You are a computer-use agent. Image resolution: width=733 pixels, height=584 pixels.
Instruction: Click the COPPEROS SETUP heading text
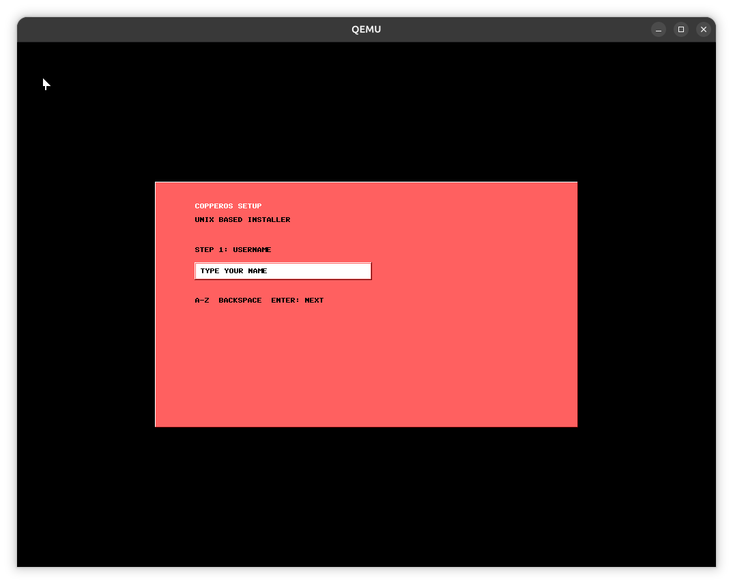coord(228,206)
